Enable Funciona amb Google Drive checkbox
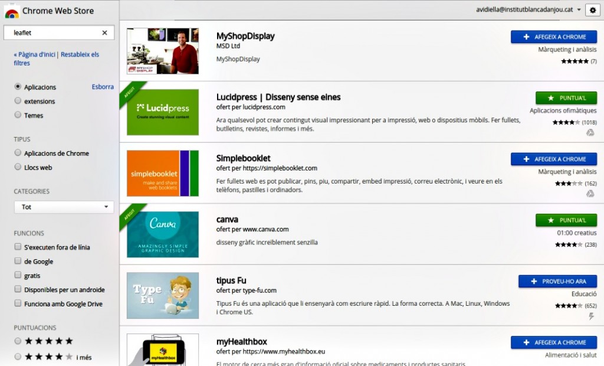The image size is (604, 366). [x=18, y=303]
